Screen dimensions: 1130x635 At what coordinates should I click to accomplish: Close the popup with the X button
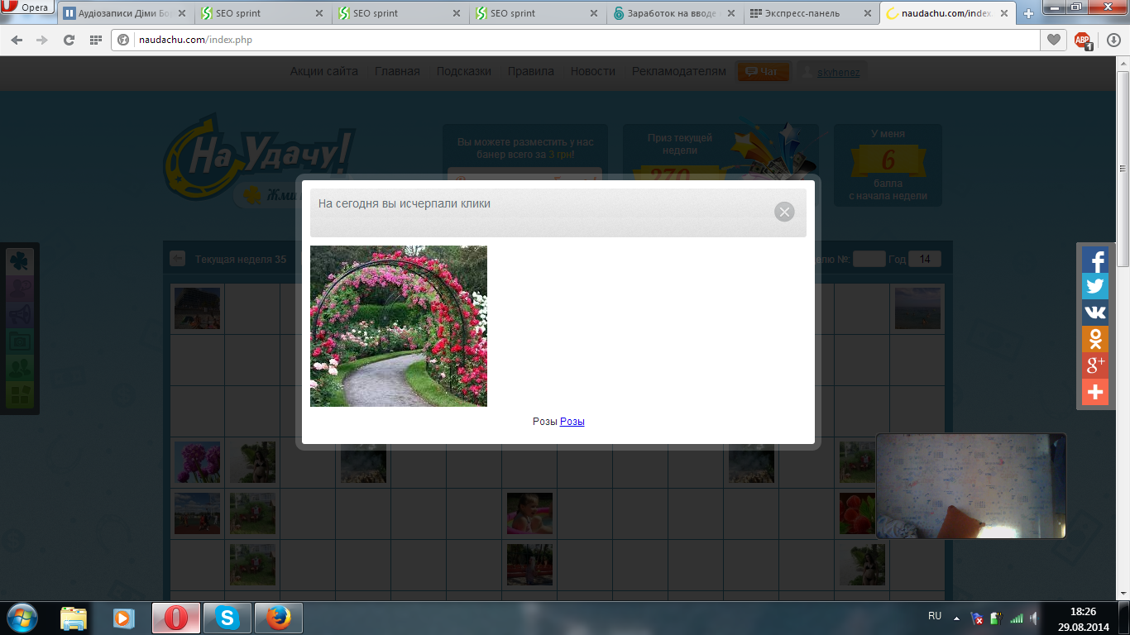coord(784,212)
